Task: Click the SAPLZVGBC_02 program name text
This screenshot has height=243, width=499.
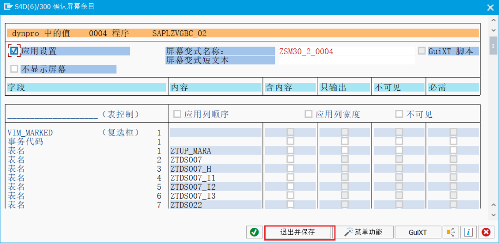Action: [x=180, y=33]
